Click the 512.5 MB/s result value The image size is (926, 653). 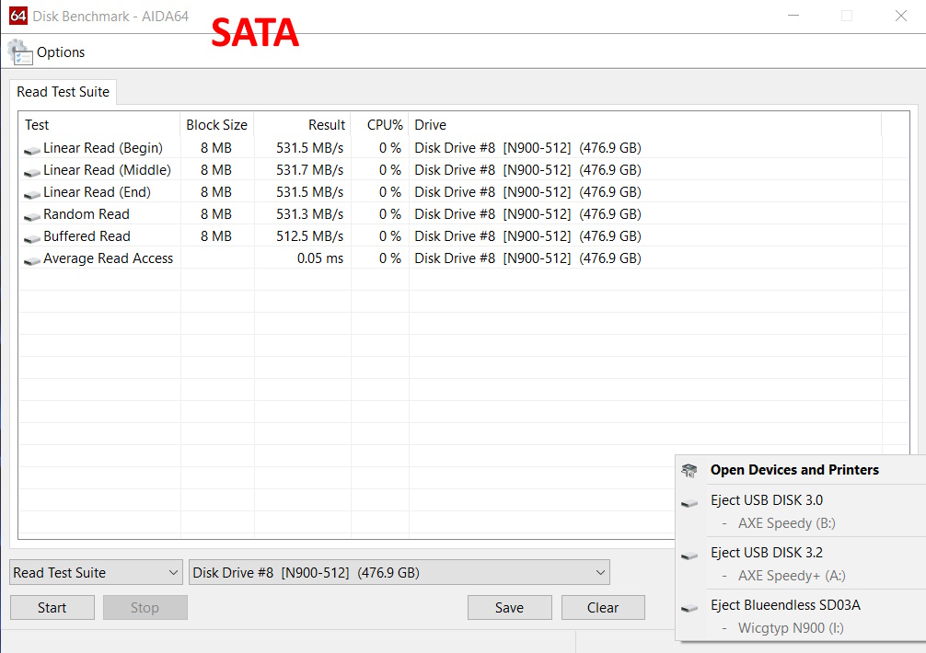(310, 236)
